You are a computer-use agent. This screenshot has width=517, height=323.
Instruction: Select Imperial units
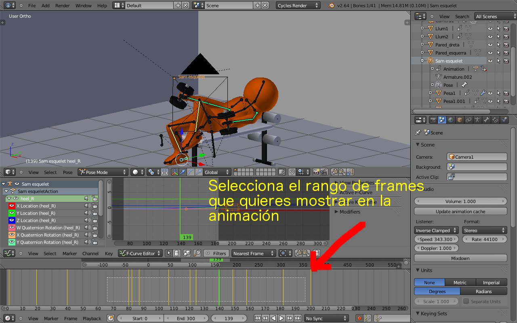(x=491, y=283)
